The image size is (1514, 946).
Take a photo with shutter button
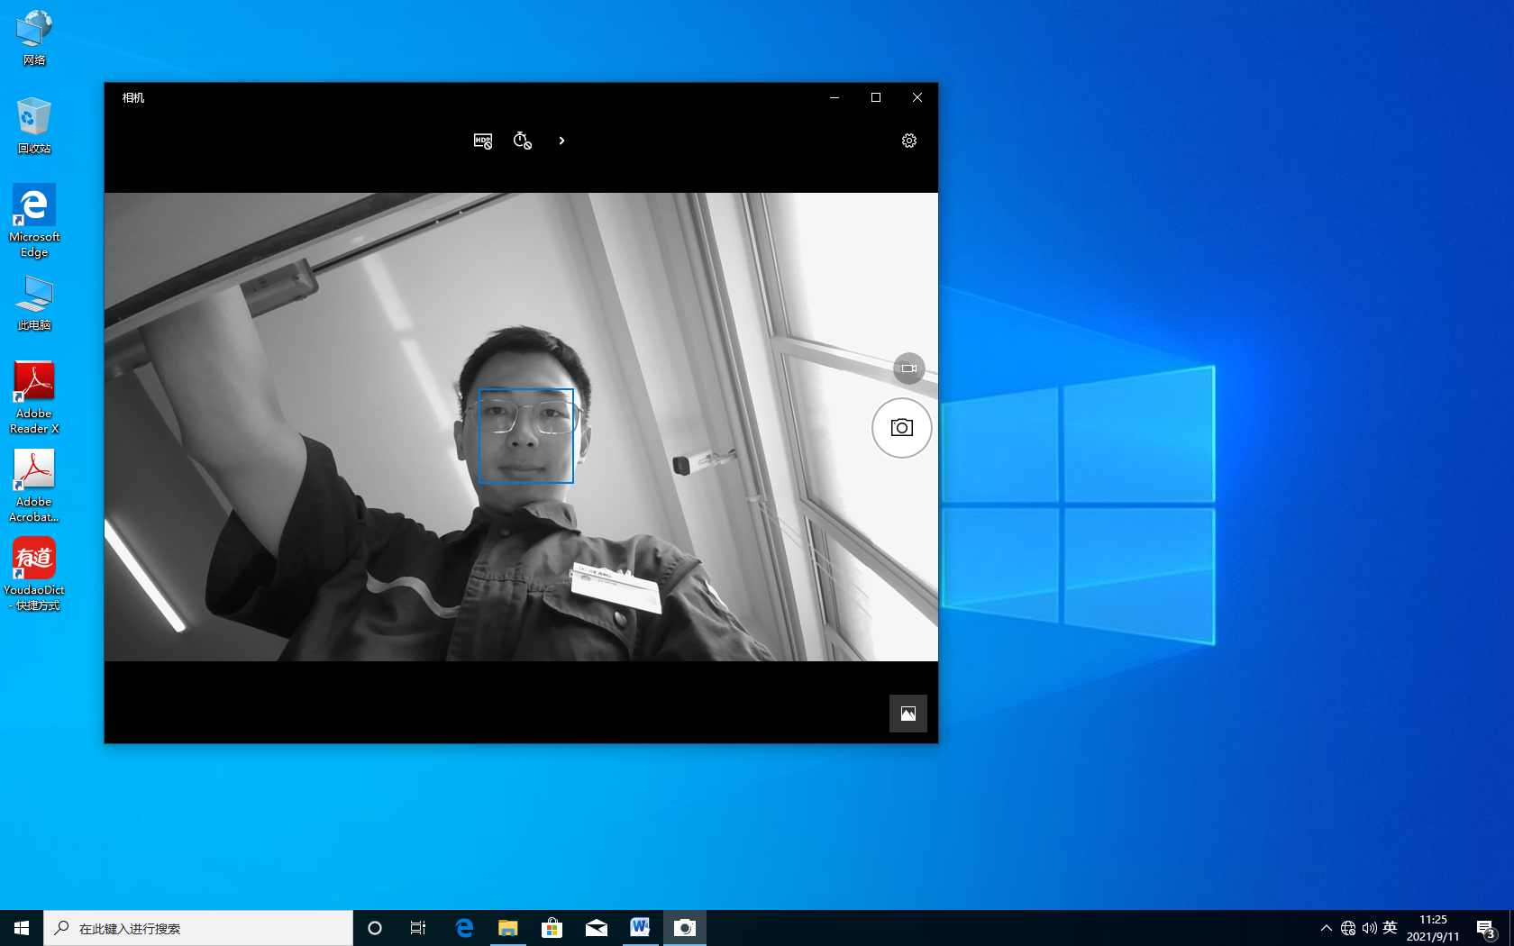click(x=901, y=428)
